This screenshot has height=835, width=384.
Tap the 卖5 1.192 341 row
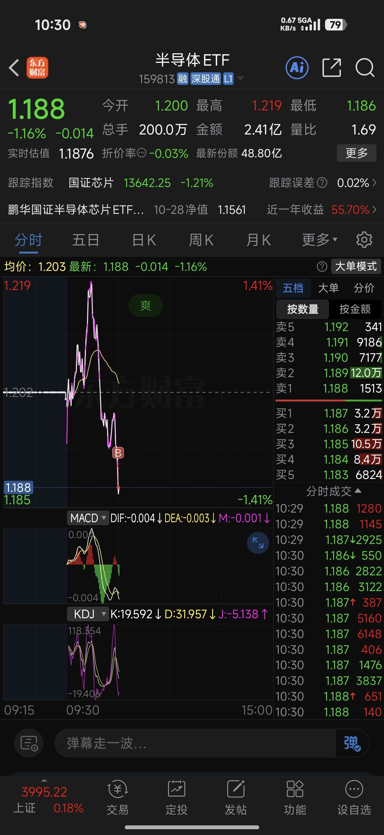point(329,327)
